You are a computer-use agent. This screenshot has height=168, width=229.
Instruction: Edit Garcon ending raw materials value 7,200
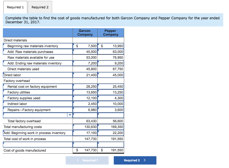click(85, 63)
